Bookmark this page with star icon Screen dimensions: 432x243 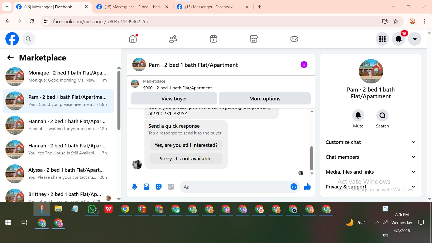(x=396, y=21)
